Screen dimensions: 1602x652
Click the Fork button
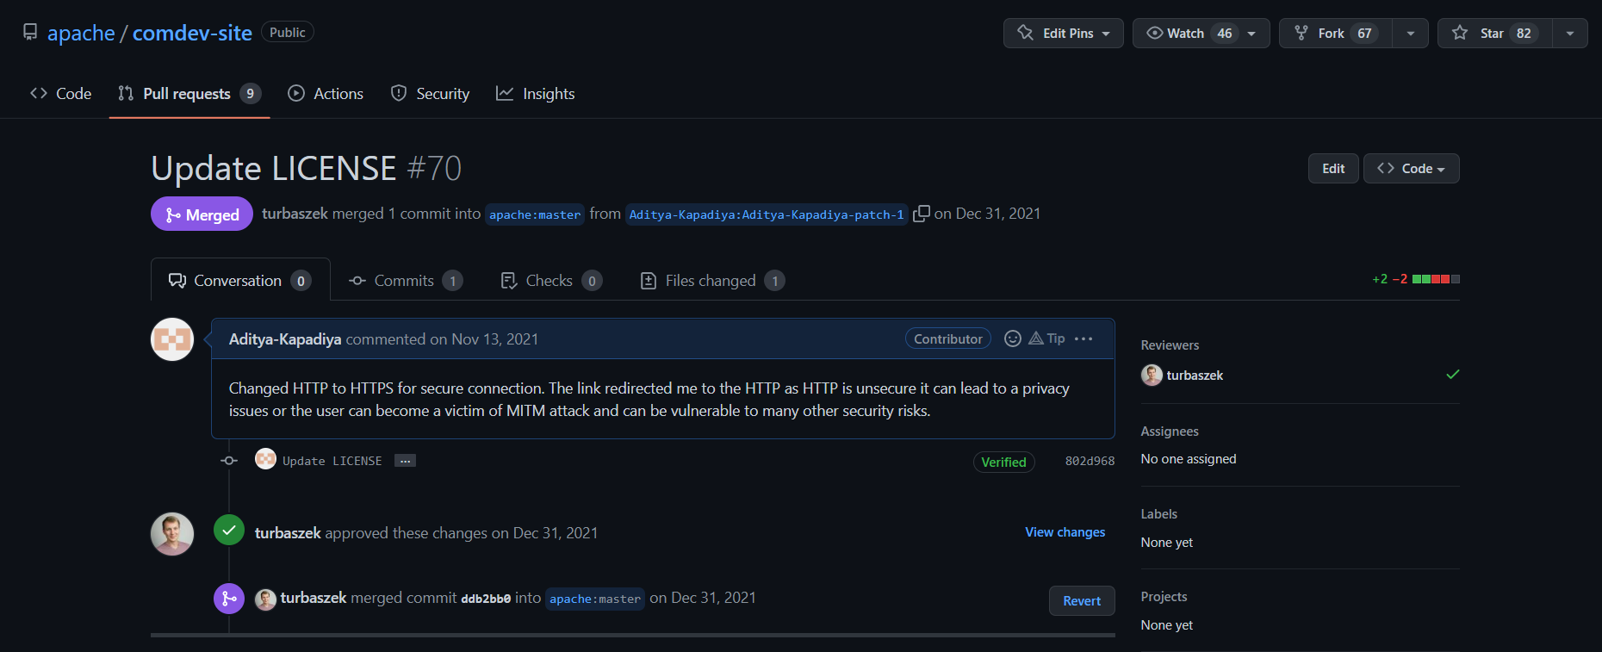1336,33
